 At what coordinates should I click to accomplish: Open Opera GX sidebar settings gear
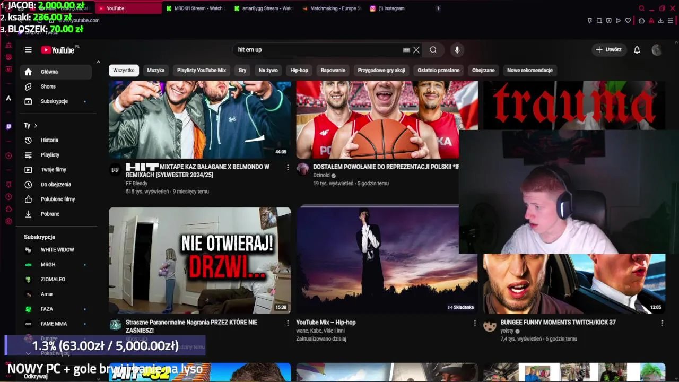[x=8, y=221]
